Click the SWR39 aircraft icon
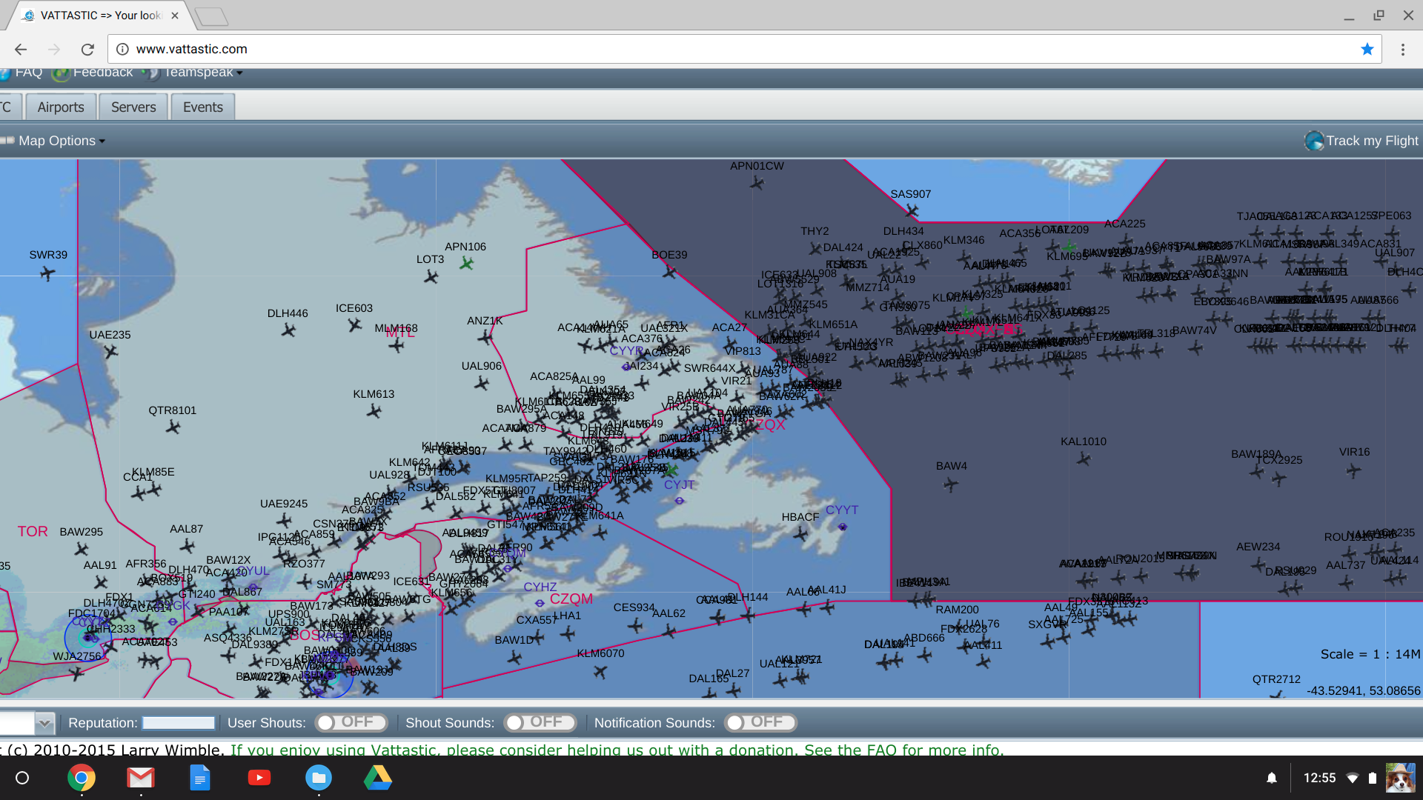This screenshot has height=800, width=1423. (x=47, y=274)
